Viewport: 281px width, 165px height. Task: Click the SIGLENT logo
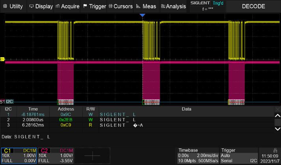point(200,3)
